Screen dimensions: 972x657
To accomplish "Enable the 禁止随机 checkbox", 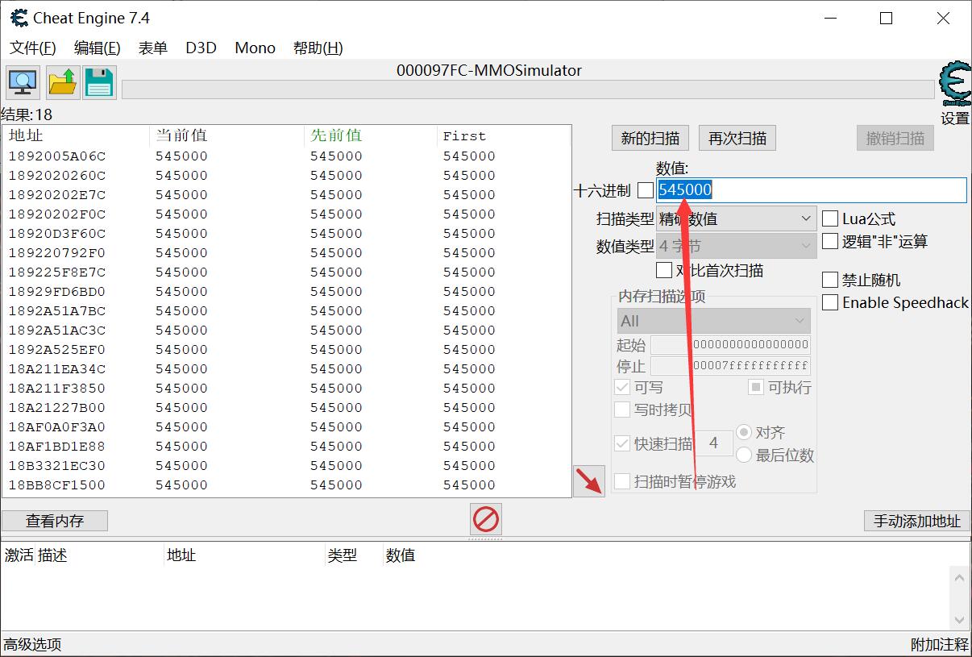I will (x=830, y=280).
